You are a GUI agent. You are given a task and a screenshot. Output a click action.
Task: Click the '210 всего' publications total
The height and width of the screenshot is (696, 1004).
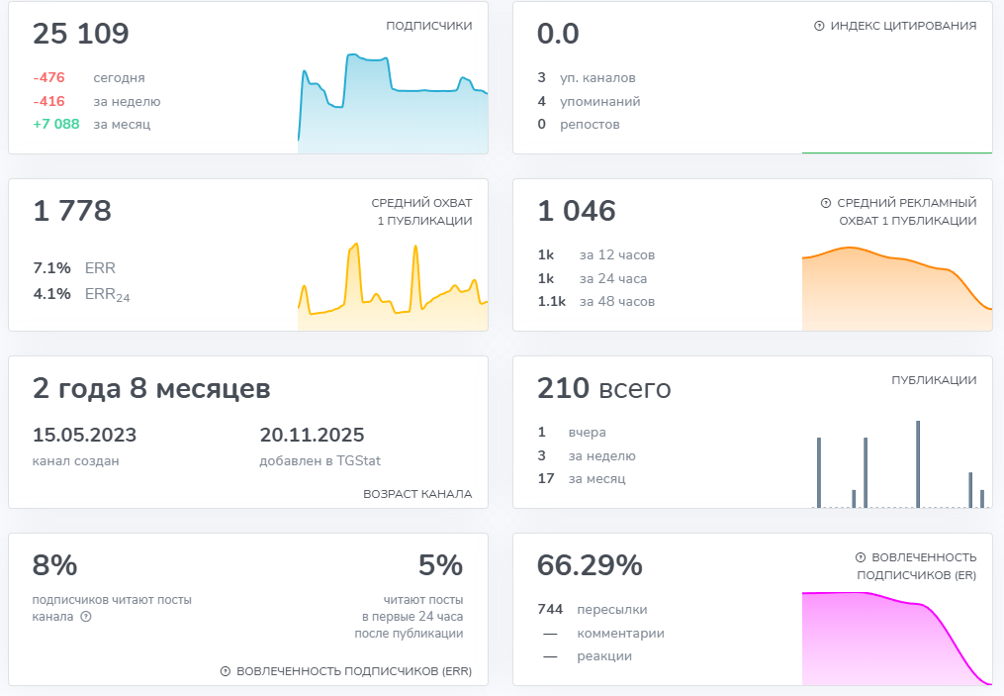pyautogui.click(x=603, y=389)
